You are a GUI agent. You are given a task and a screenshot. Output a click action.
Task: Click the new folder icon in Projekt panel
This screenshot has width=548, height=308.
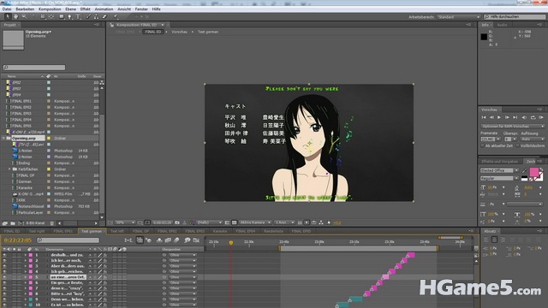(13, 223)
